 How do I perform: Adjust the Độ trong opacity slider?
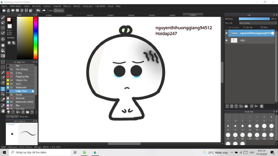pyautogui.click(x=254, y=19)
